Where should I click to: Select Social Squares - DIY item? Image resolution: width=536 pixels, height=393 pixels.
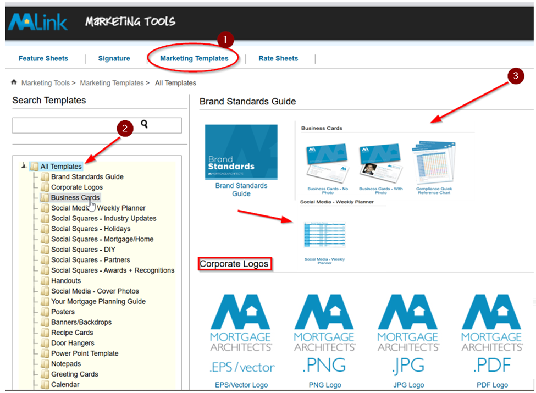tap(83, 250)
